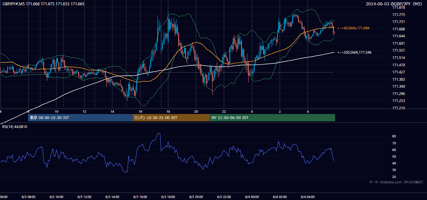Viewport: 427px width, 200px height.
Task: Click the 6/4 04:00 date label
Action: click(x=308, y=197)
